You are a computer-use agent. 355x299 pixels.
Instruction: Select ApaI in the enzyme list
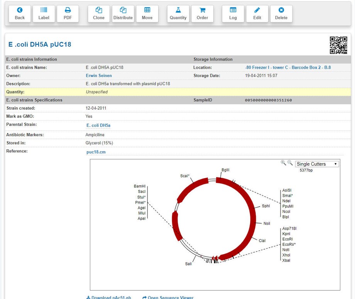pos(142,219)
